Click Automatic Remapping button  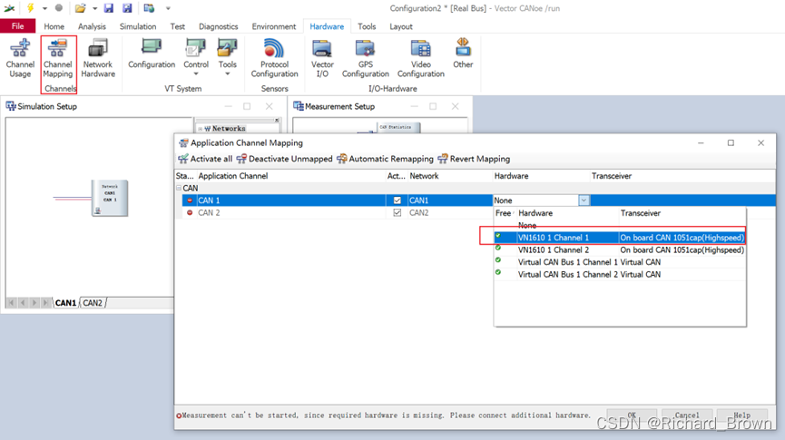[385, 159]
